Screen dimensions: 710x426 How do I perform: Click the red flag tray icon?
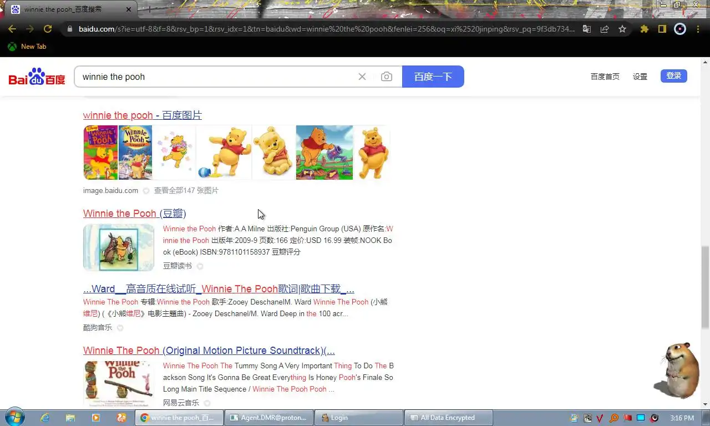click(x=627, y=418)
